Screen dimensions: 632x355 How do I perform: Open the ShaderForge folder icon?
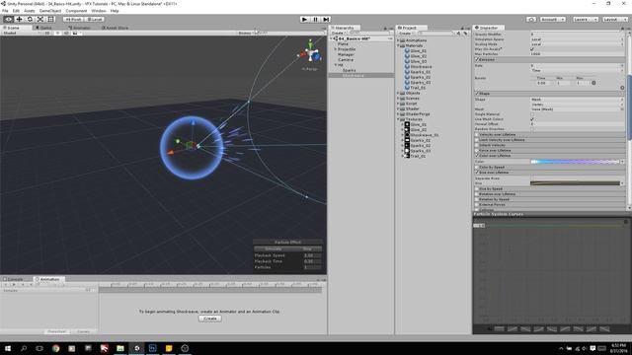click(x=402, y=114)
